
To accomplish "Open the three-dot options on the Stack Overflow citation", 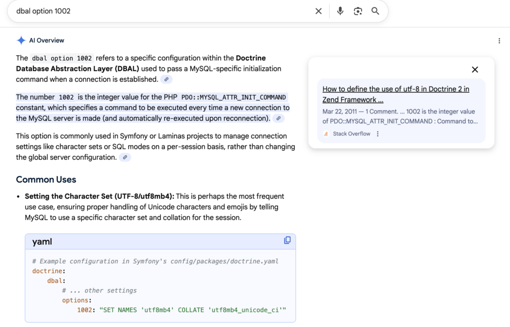I will click(x=377, y=133).
